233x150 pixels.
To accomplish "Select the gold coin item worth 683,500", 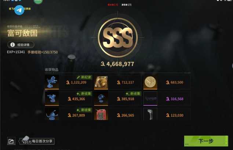I will (x=150, y=82).
